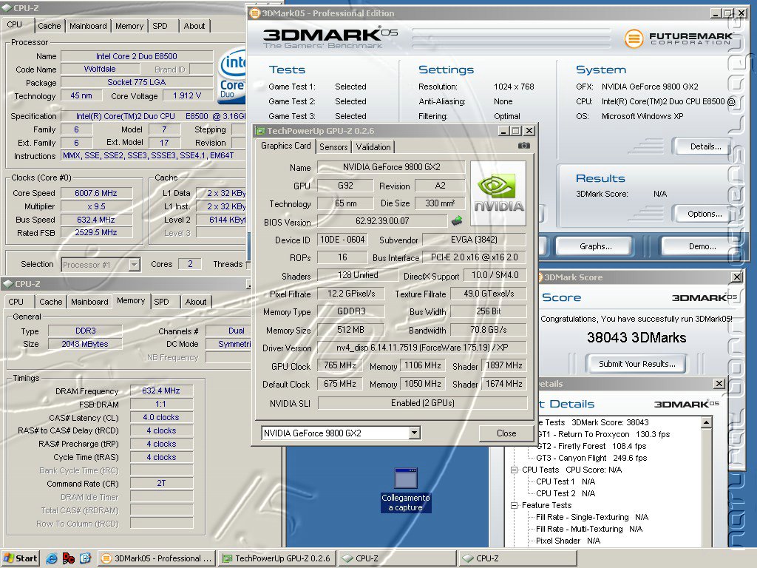The height and width of the screenshot is (568, 757).
Task: Collapse the CPU Tests tree node
Action: click(x=515, y=470)
